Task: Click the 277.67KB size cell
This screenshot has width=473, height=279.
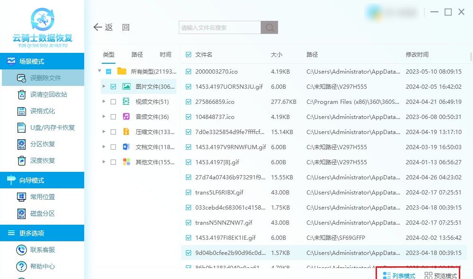Action: [x=283, y=101]
